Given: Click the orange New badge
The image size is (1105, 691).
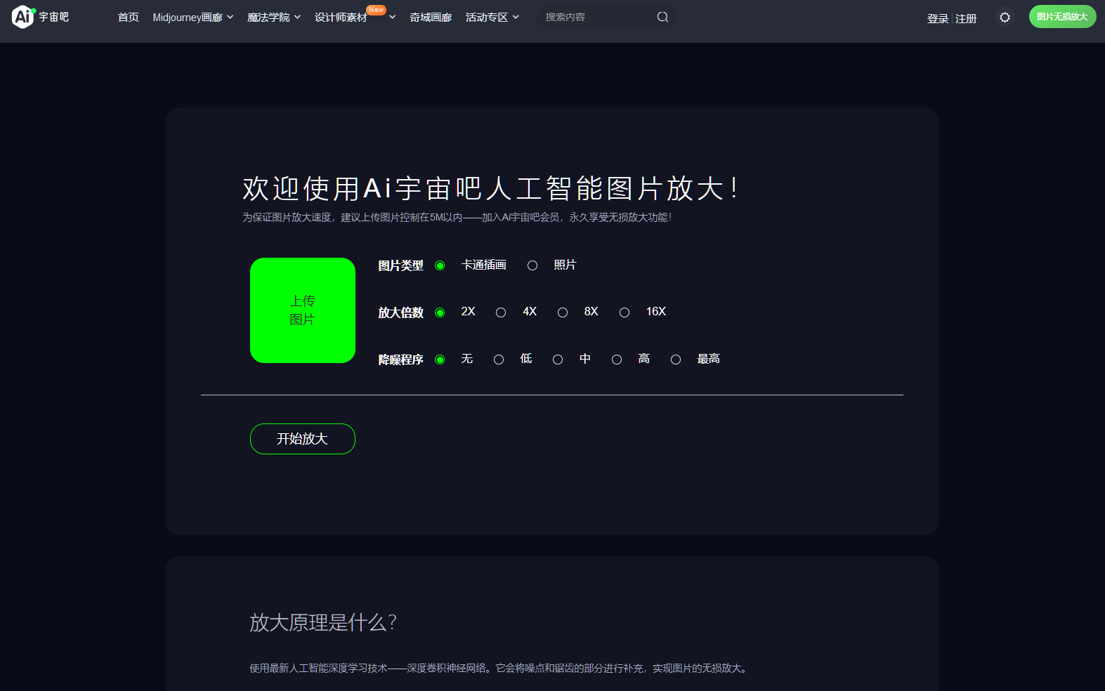Looking at the screenshot, I should (x=376, y=10).
